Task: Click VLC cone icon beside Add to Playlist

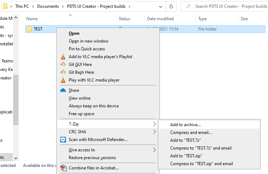Action: click(x=63, y=57)
